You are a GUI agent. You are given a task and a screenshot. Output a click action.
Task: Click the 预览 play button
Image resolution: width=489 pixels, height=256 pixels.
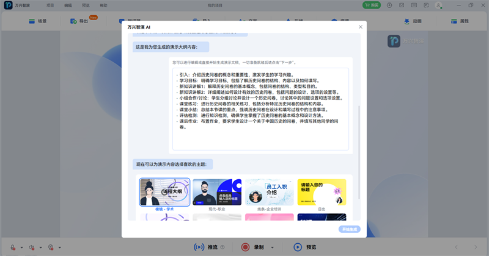(x=298, y=247)
